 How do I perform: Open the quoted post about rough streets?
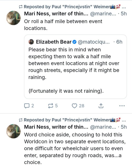click(76, 67)
